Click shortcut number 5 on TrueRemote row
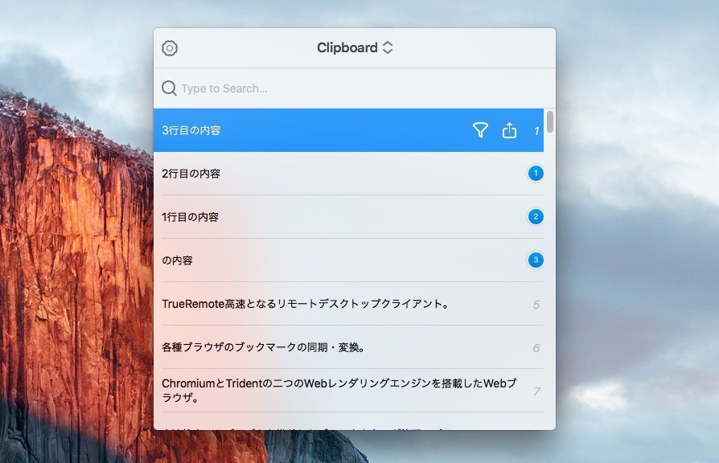Viewport: 719px width, 463px height. pos(536,305)
